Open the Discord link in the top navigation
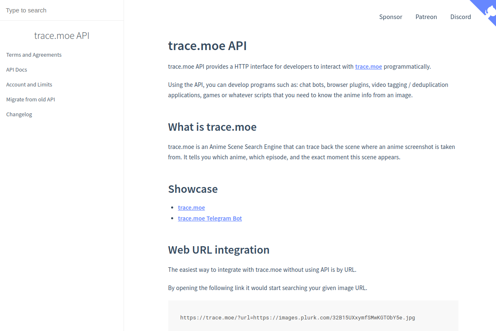The height and width of the screenshot is (331, 496). pos(460,17)
